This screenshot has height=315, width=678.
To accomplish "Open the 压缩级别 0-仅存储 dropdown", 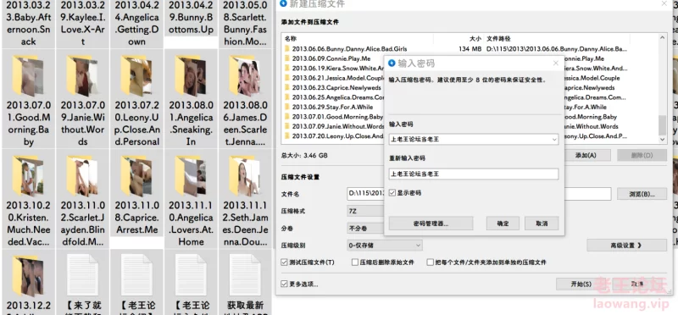I will pyautogui.click(x=385, y=246).
